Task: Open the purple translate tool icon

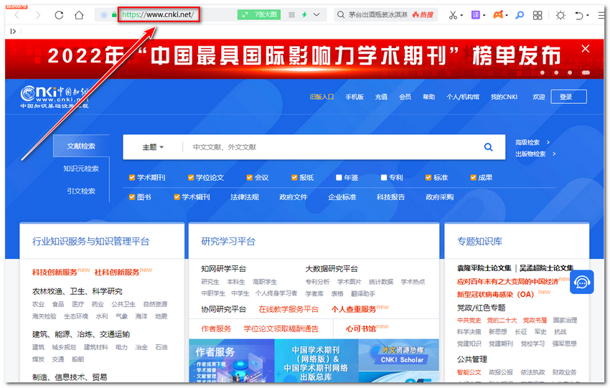Action: 475,15
